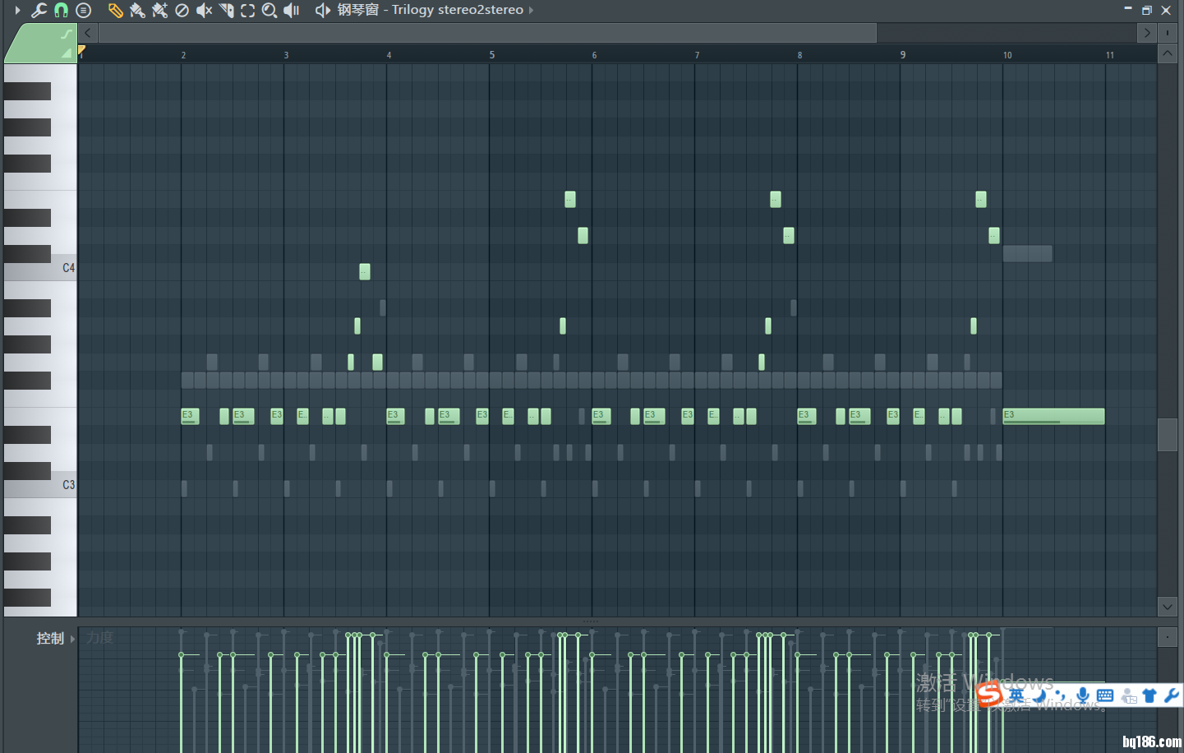
Task: Choose the Select marquee tool
Action: [247, 11]
